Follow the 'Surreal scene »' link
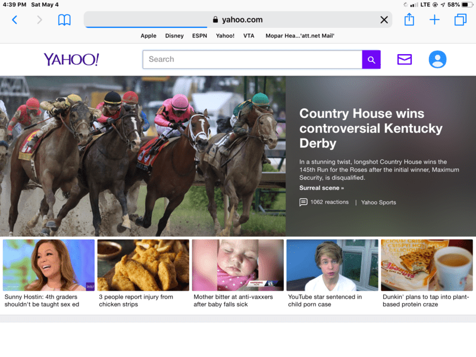Viewport: 476px width, 357px height. (x=321, y=188)
